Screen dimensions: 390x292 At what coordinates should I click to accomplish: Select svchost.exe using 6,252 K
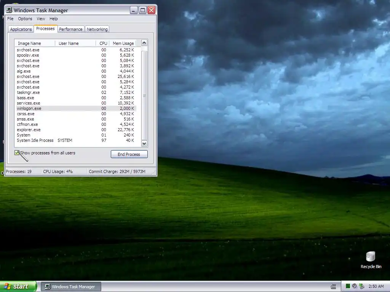76,50
